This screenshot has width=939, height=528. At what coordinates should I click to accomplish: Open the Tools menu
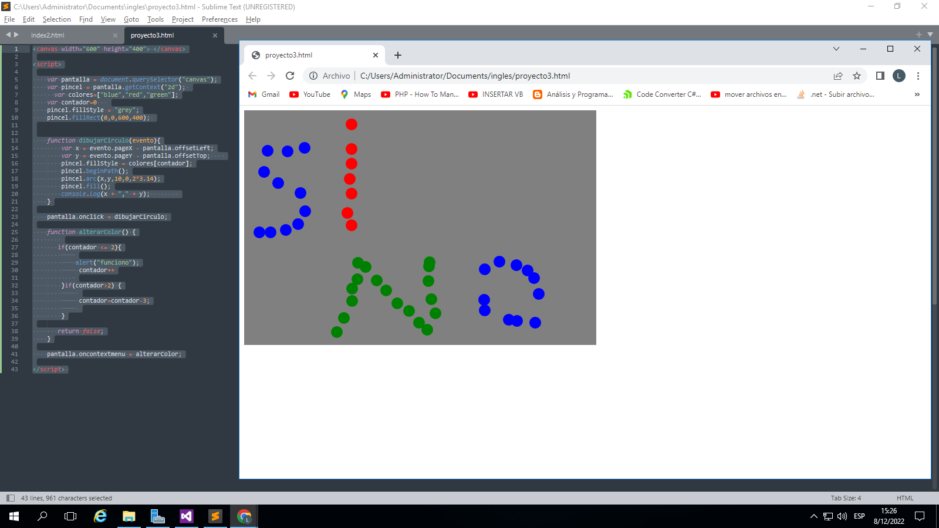click(156, 19)
